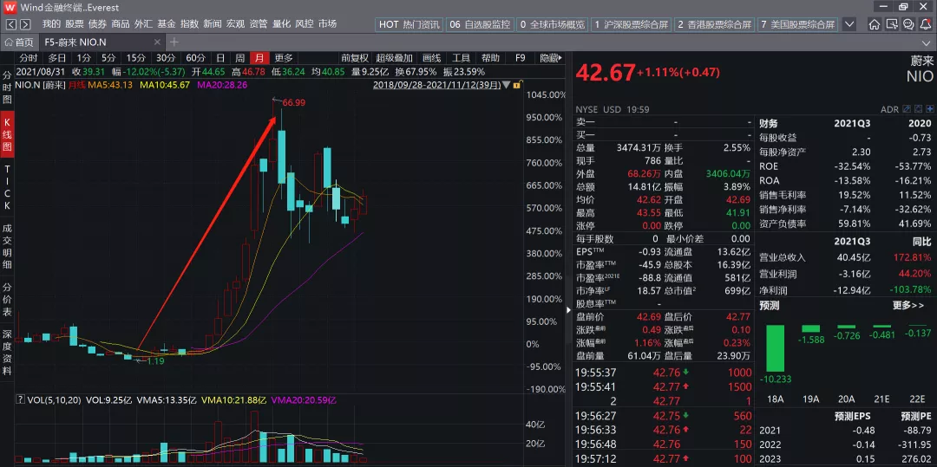Open the date range dropdown triangle
Image resolution: width=937 pixels, height=467 pixels.
pos(507,85)
